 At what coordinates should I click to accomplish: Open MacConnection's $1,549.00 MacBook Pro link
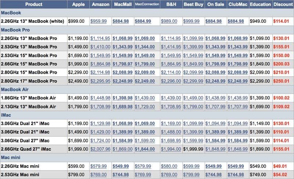(x=145, y=56)
